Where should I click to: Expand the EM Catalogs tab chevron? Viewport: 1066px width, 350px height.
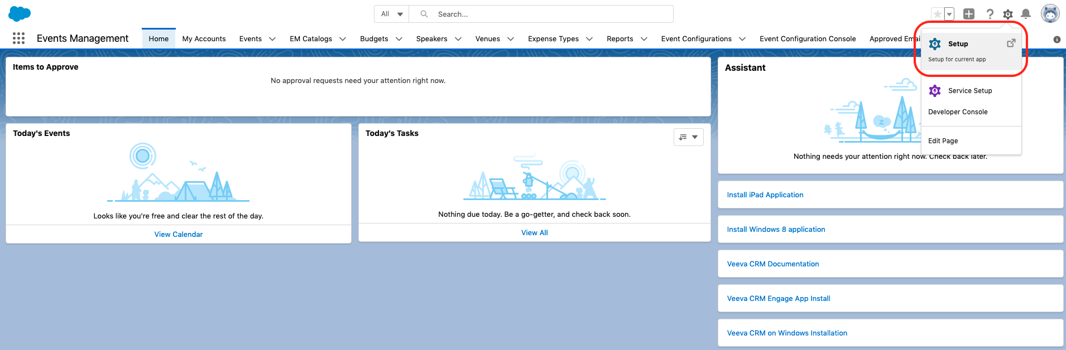(343, 39)
